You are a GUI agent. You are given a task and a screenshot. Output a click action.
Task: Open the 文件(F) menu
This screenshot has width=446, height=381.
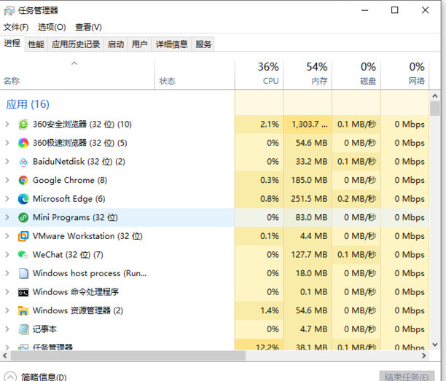tap(16, 27)
